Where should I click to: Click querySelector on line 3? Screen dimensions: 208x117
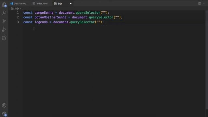click(82, 22)
